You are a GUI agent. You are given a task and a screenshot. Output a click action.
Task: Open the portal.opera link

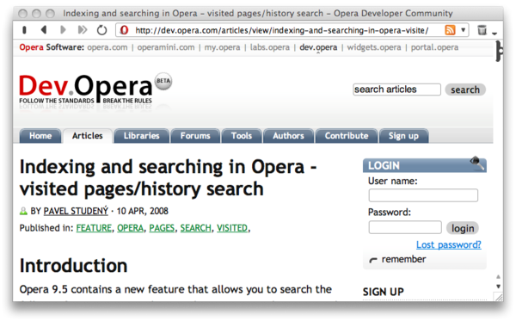(x=434, y=47)
